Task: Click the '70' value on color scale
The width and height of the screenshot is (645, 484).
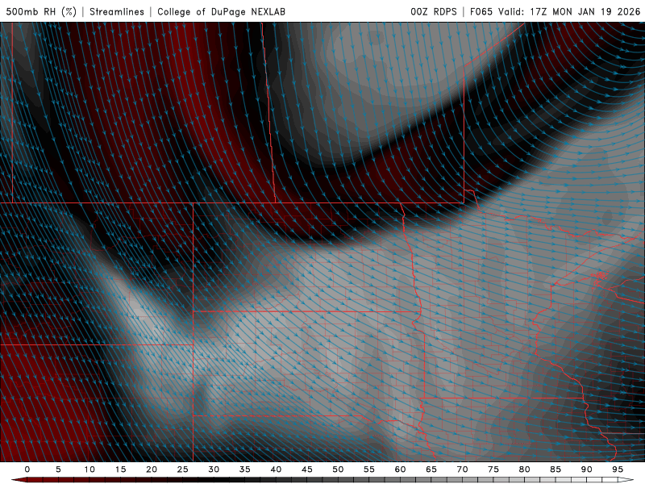Action: coord(462,469)
